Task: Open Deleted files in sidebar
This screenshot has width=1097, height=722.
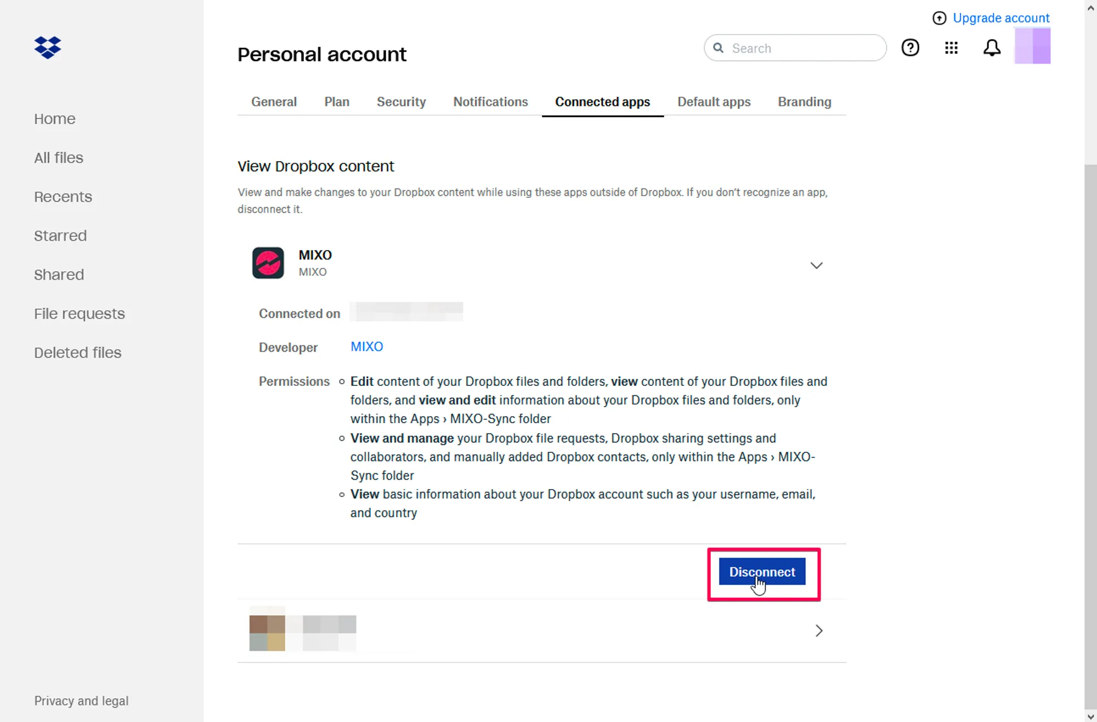Action: tap(77, 353)
